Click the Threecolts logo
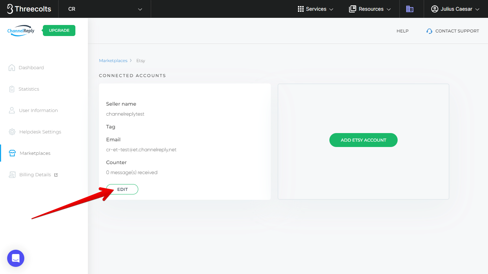488x274 pixels. pyautogui.click(x=29, y=9)
